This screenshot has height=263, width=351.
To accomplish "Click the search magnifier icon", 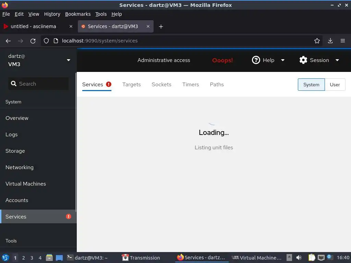I will coord(14,84).
